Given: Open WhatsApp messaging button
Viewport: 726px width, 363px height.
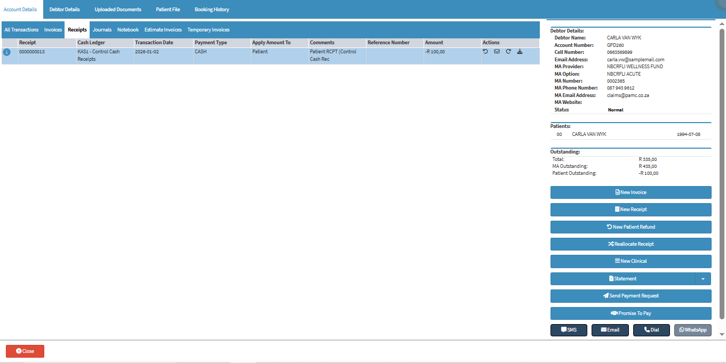Looking at the screenshot, I should (x=692, y=330).
